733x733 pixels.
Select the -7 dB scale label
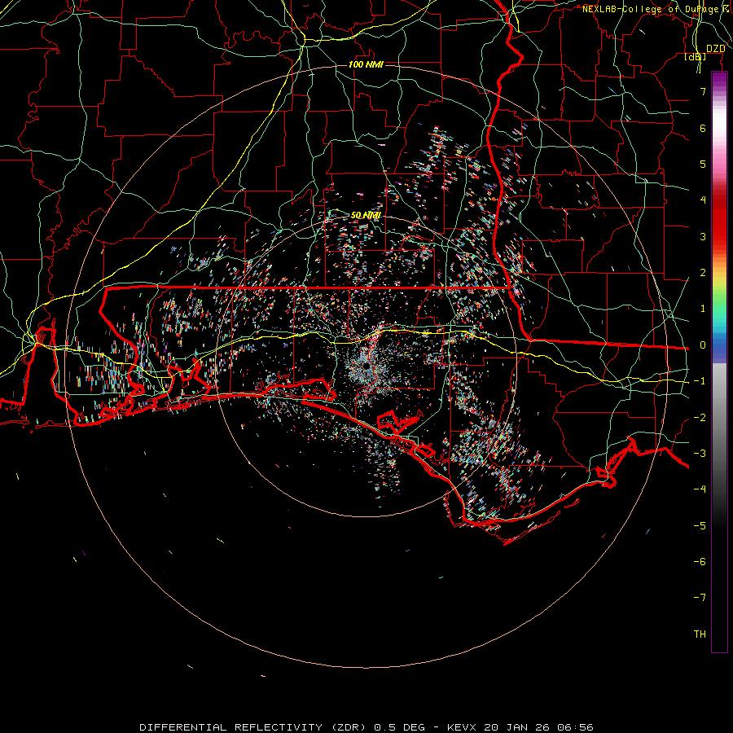700,598
